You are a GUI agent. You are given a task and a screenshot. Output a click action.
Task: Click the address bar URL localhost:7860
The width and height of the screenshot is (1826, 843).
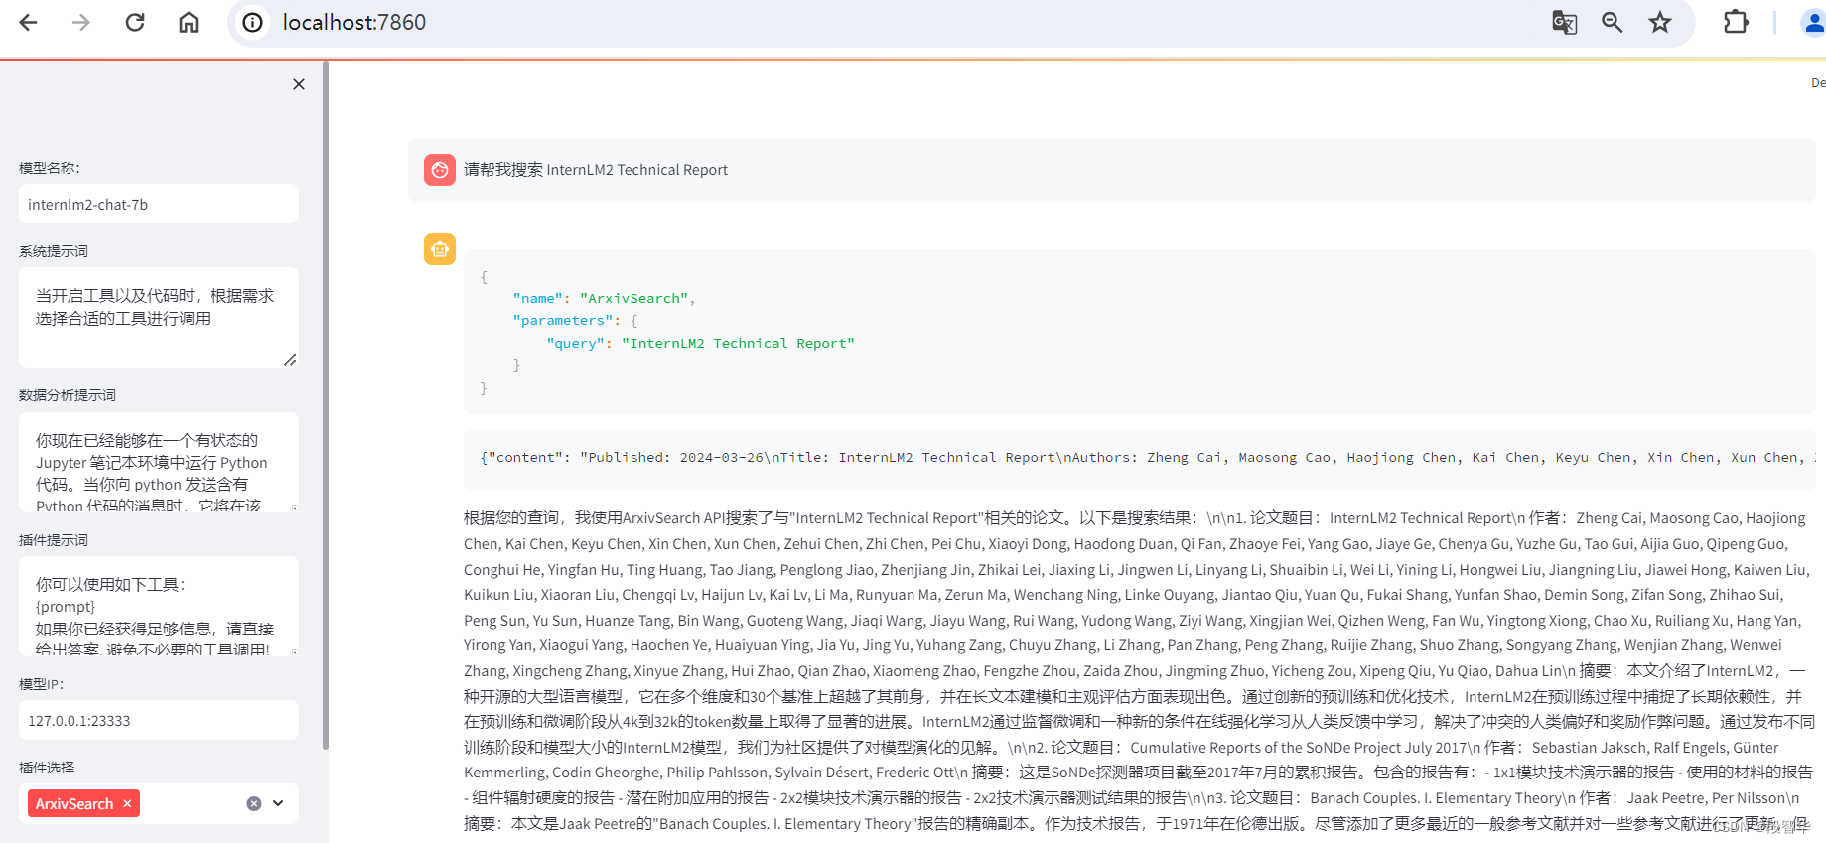pos(354,22)
